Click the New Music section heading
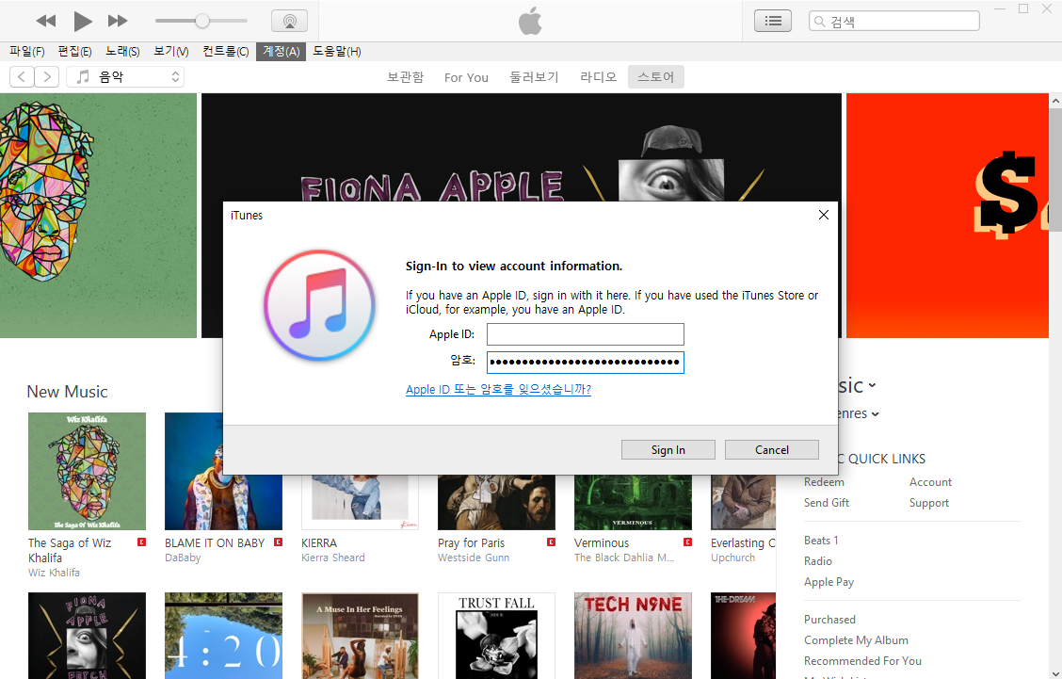The width and height of the screenshot is (1062, 679). click(67, 392)
